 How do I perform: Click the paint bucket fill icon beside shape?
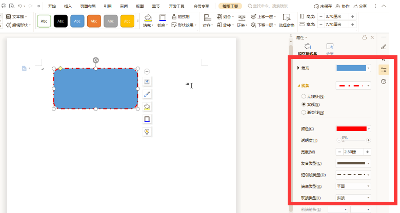(147, 106)
